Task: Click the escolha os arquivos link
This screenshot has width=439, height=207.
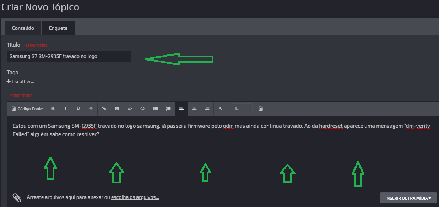Action: tap(135, 197)
